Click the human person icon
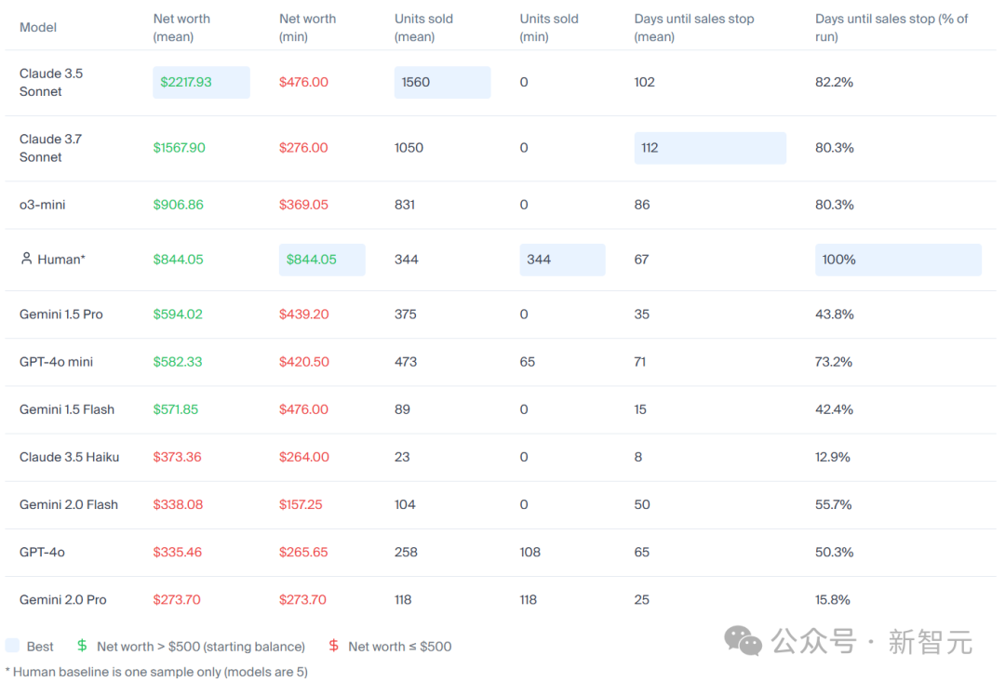This screenshot has height=682, width=1005. [26, 259]
